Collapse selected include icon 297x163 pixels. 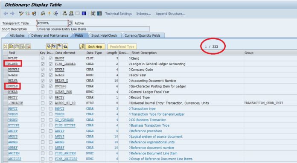point(60,47)
